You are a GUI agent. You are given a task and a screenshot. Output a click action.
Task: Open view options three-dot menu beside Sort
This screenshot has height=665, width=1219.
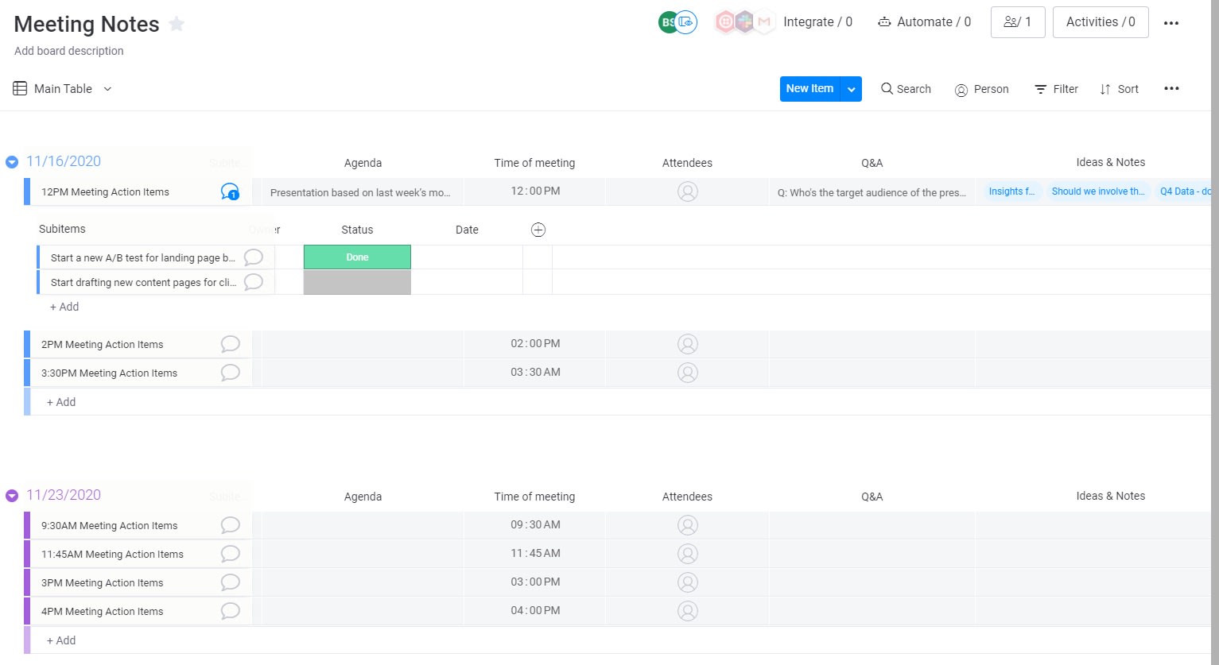tap(1171, 89)
